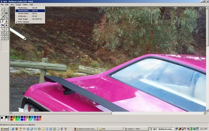209x131 pixels.
Task: Pick the Rectangle shape tool
Action: (2, 33)
